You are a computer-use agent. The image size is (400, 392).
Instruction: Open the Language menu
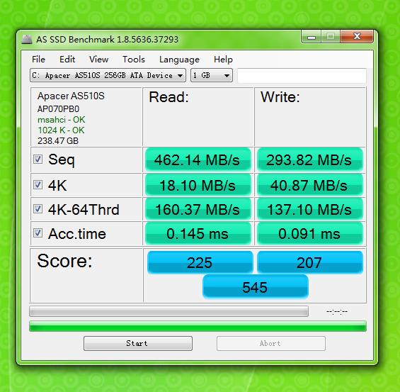point(179,60)
